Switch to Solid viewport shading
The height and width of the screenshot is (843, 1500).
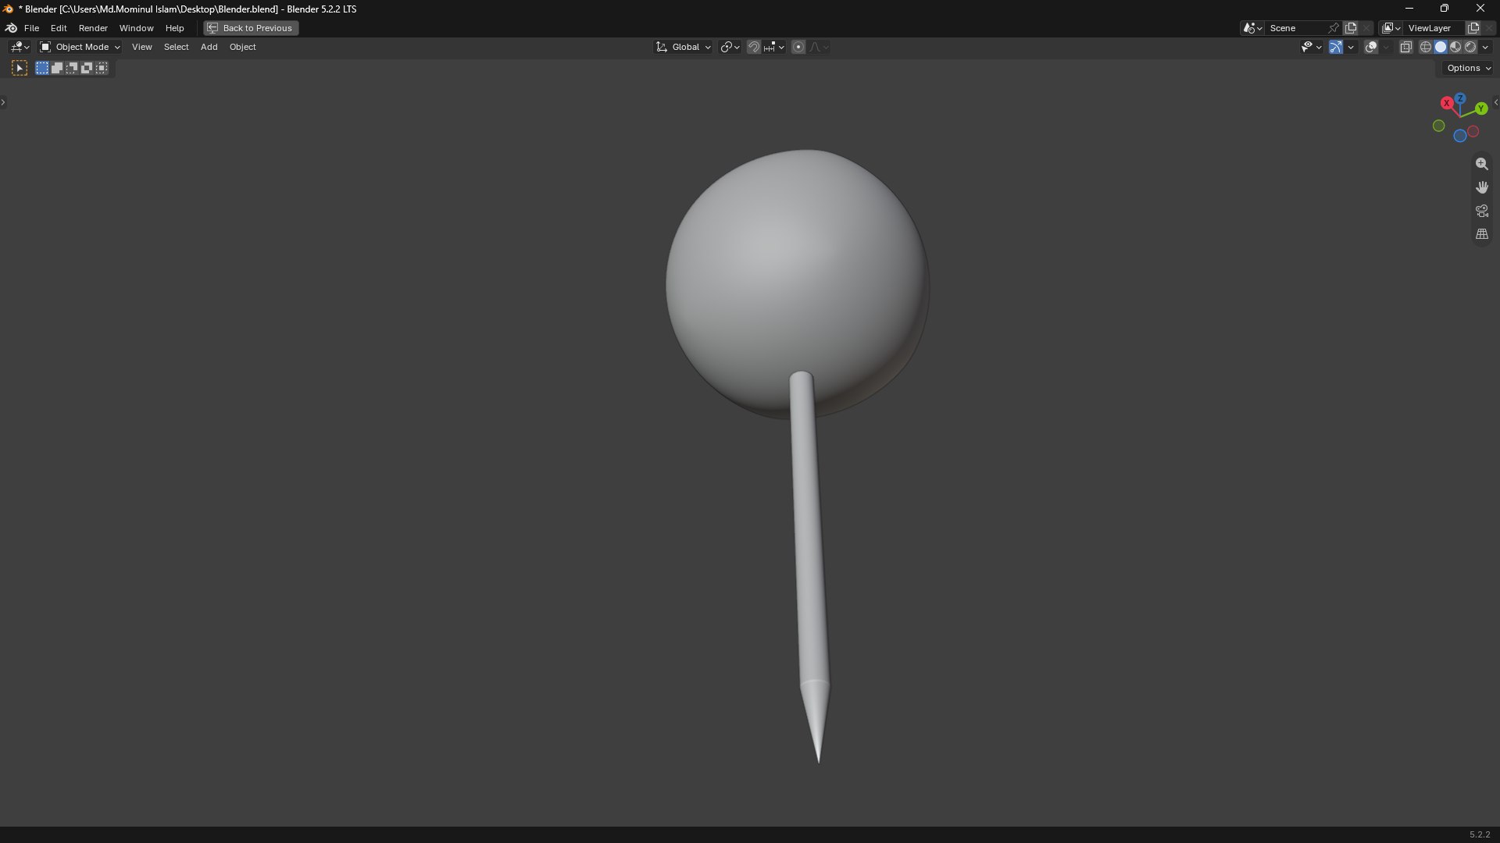(1441, 47)
